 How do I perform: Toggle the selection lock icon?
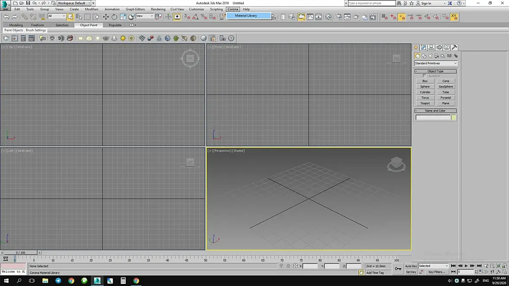288,266
